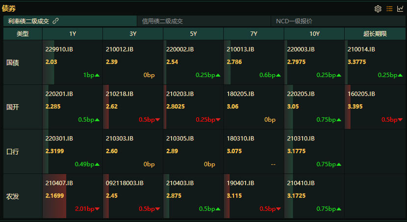This screenshot has height=222, width=407.
Task: Open bond 220205.IB
Action: tap(301, 94)
